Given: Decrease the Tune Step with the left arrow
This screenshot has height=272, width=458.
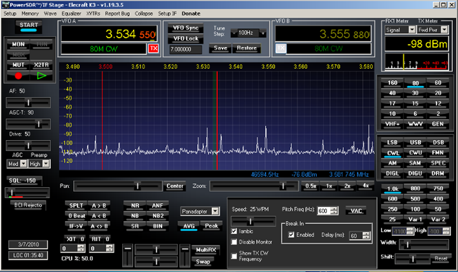Looking at the screenshot, I should click(x=233, y=33).
